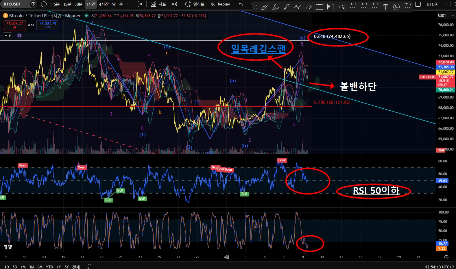The height and width of the screenshot is (269, 456).
Task: Activate the Eraser tool
Action: (309, 7)
